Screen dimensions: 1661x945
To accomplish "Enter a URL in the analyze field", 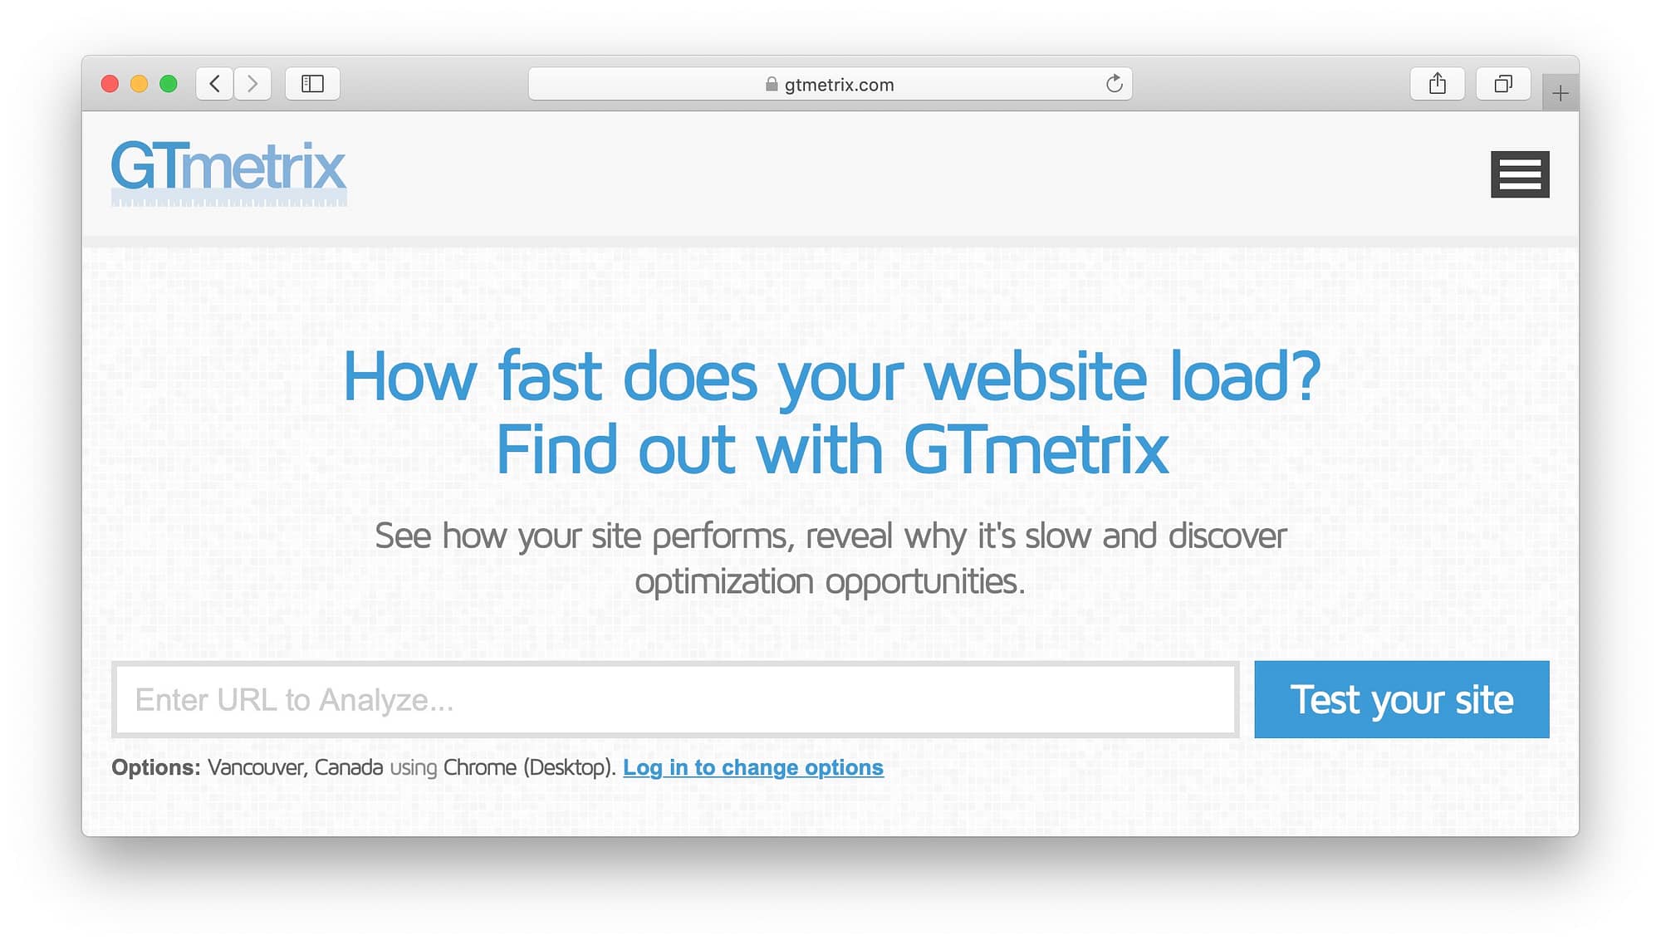I will coord(674,698).
